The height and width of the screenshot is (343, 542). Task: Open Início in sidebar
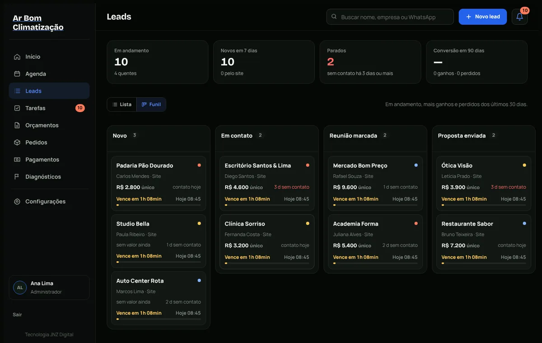(49, 57)
